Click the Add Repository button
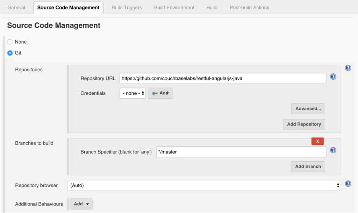This screenshot has height=213, width=358. tap(304, 124)
